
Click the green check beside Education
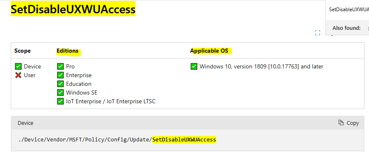[61, 84]
